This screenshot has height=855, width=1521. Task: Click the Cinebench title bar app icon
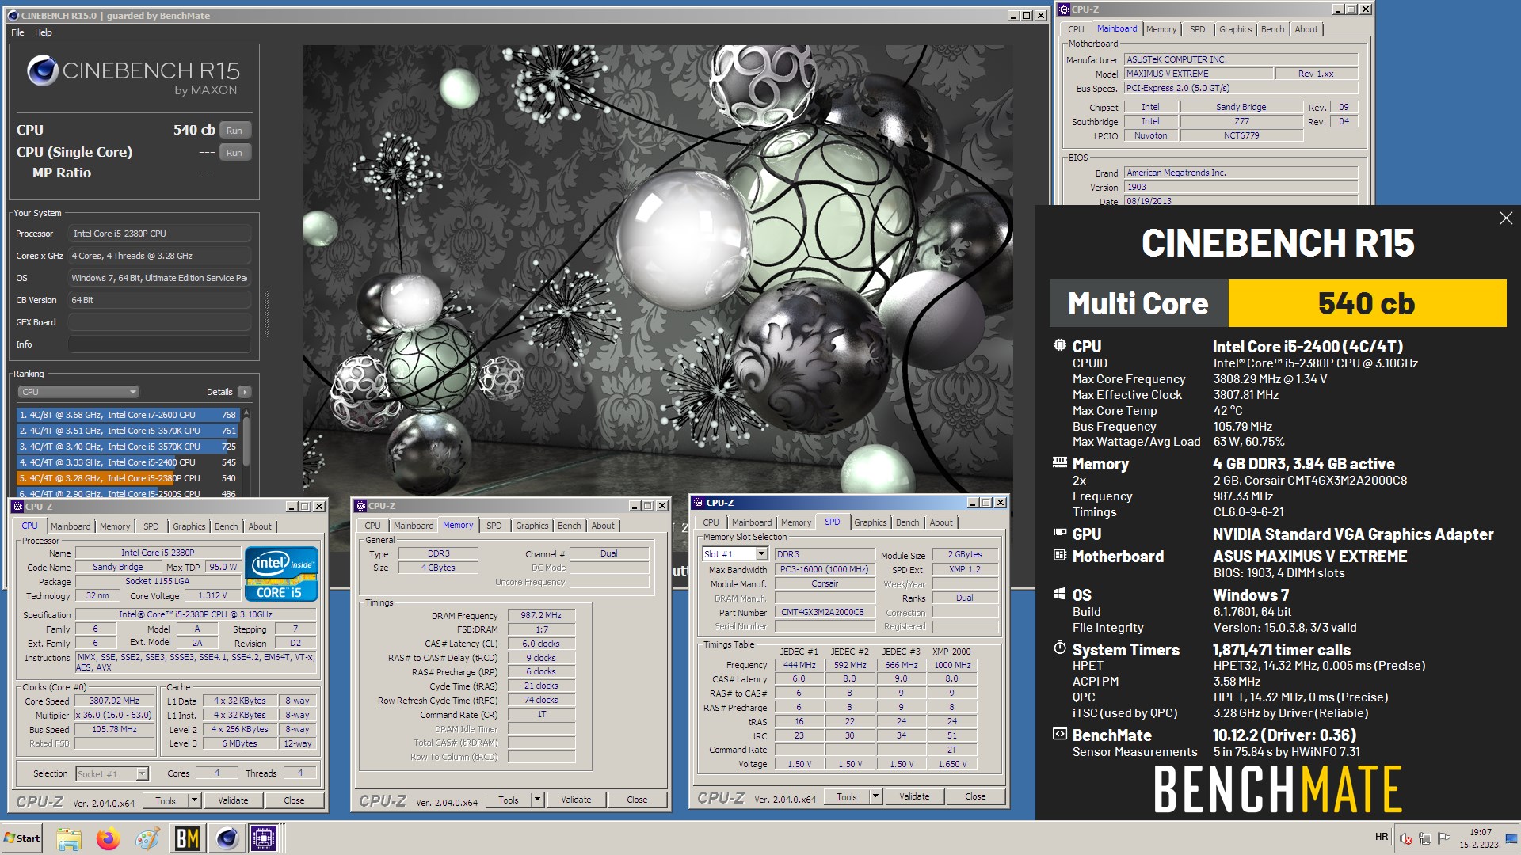coord(12,15)
